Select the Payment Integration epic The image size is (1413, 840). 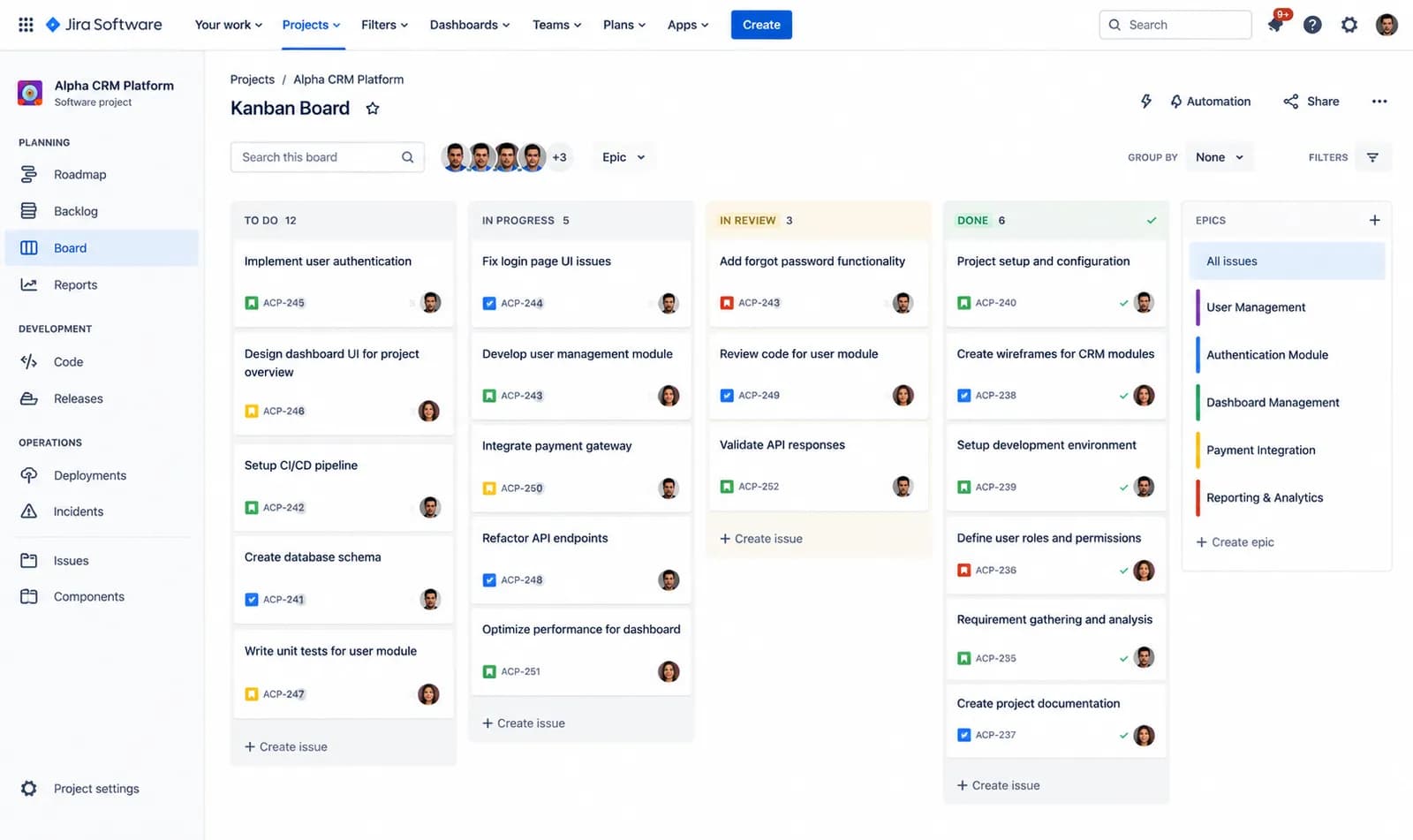tap(1288, 450)
